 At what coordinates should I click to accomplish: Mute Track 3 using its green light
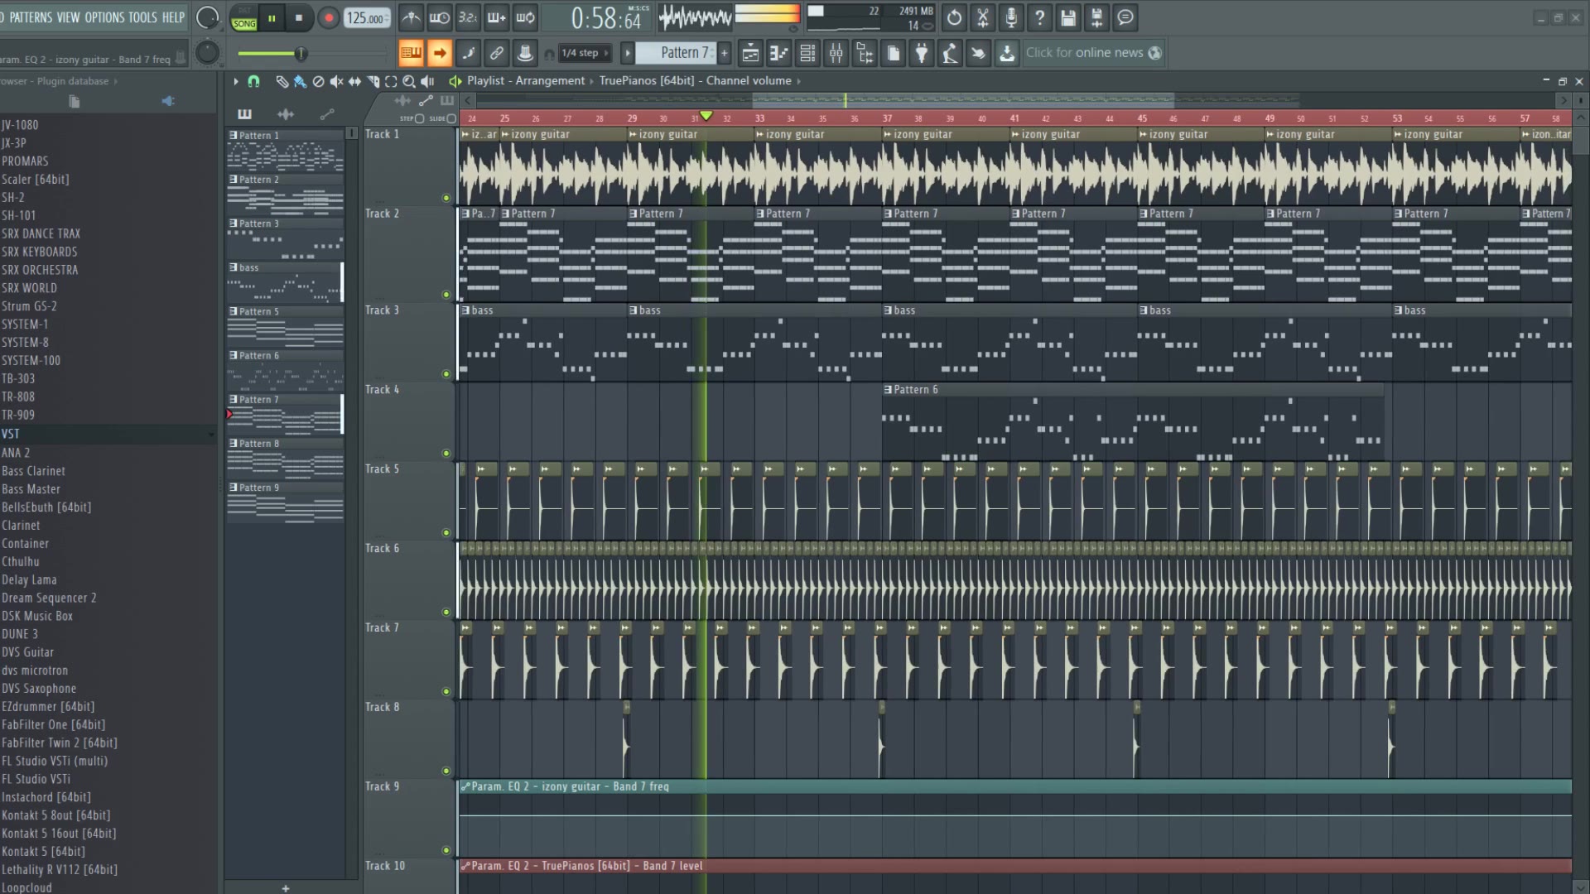tap(446, 374)
